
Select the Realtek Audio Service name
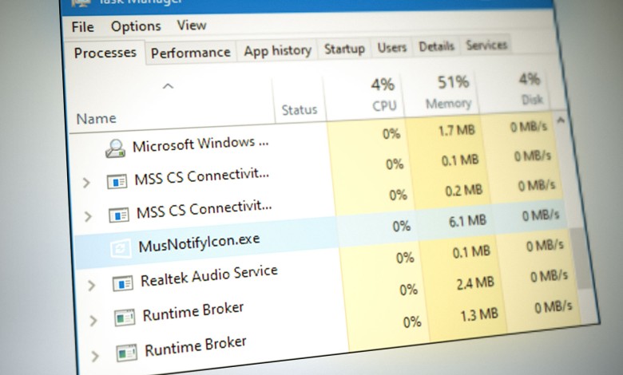209,275
